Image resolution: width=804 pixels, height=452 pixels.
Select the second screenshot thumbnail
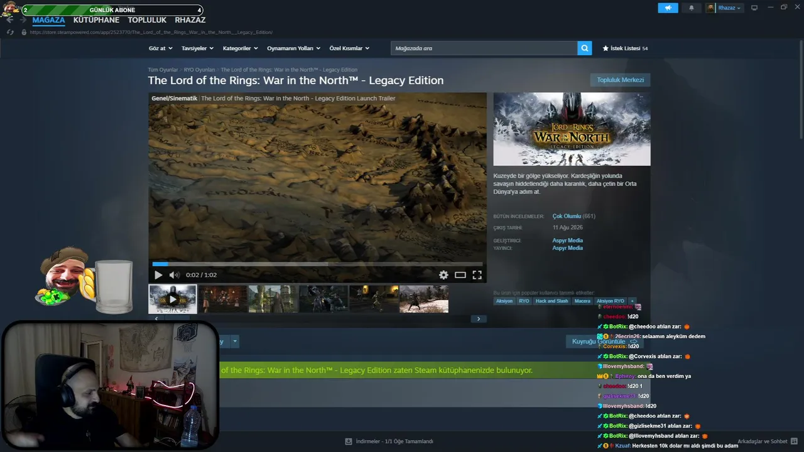click(x=223, y=299)
